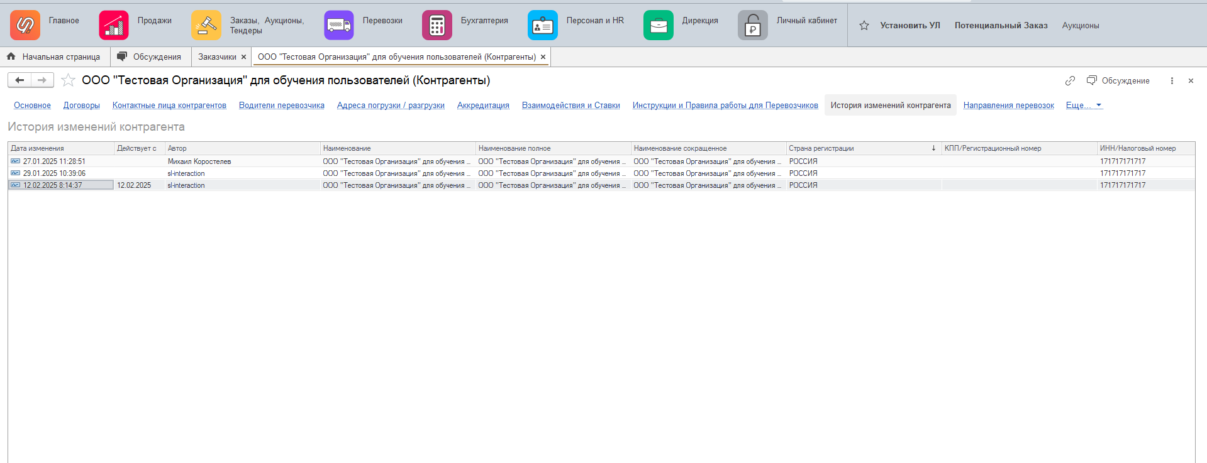The height and width of the screenshot is (463, 1207).
Task: Open the Дирекция briefcase icon
Action: click(x=659, y=25)
